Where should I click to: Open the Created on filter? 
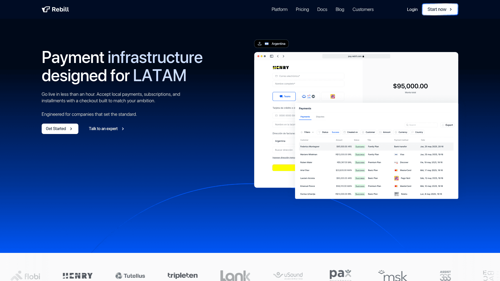pos(351,132)
